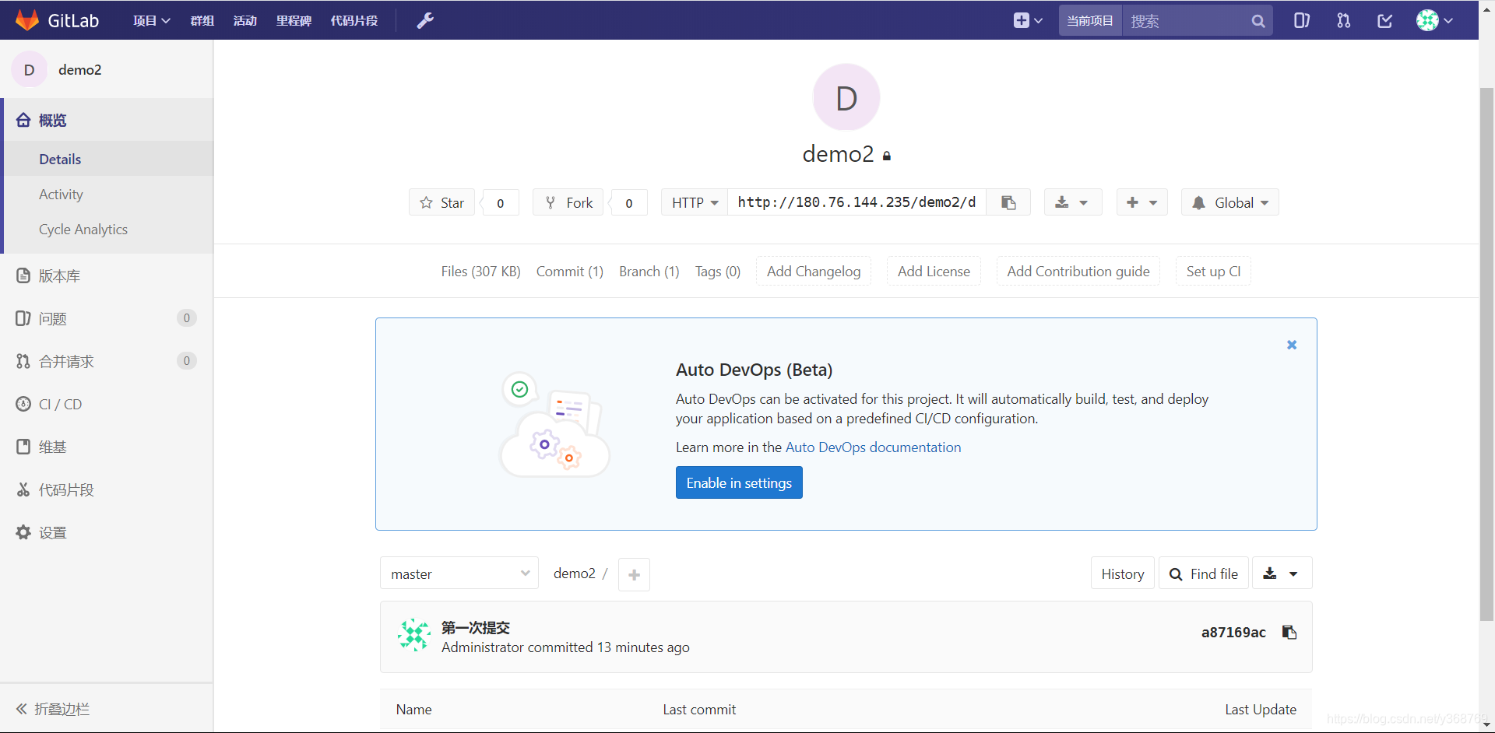Click the commit author avatar
Viewport: 1495px width, 733px height.
pos(414,636)
